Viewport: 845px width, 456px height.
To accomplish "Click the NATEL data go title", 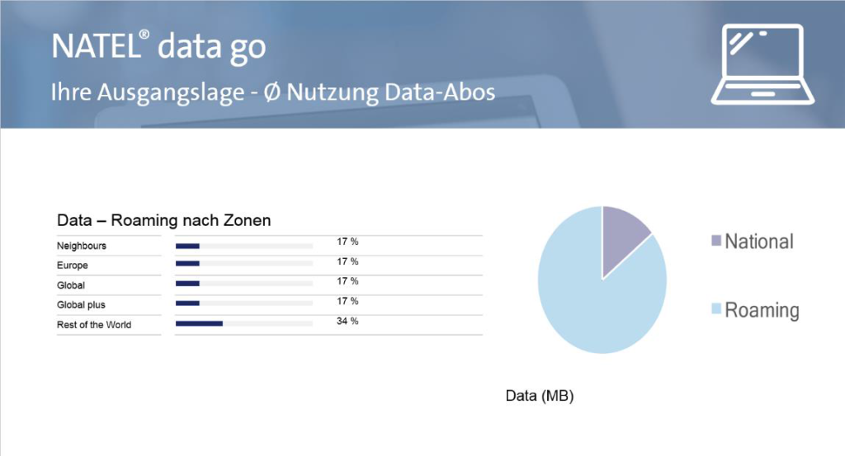I will (159, 46).
